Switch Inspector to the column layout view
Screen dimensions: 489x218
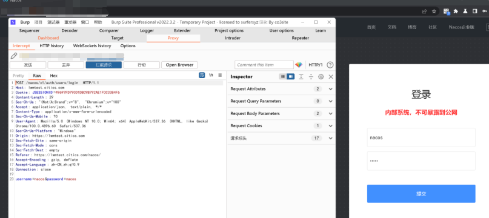[x=283, y=77]
